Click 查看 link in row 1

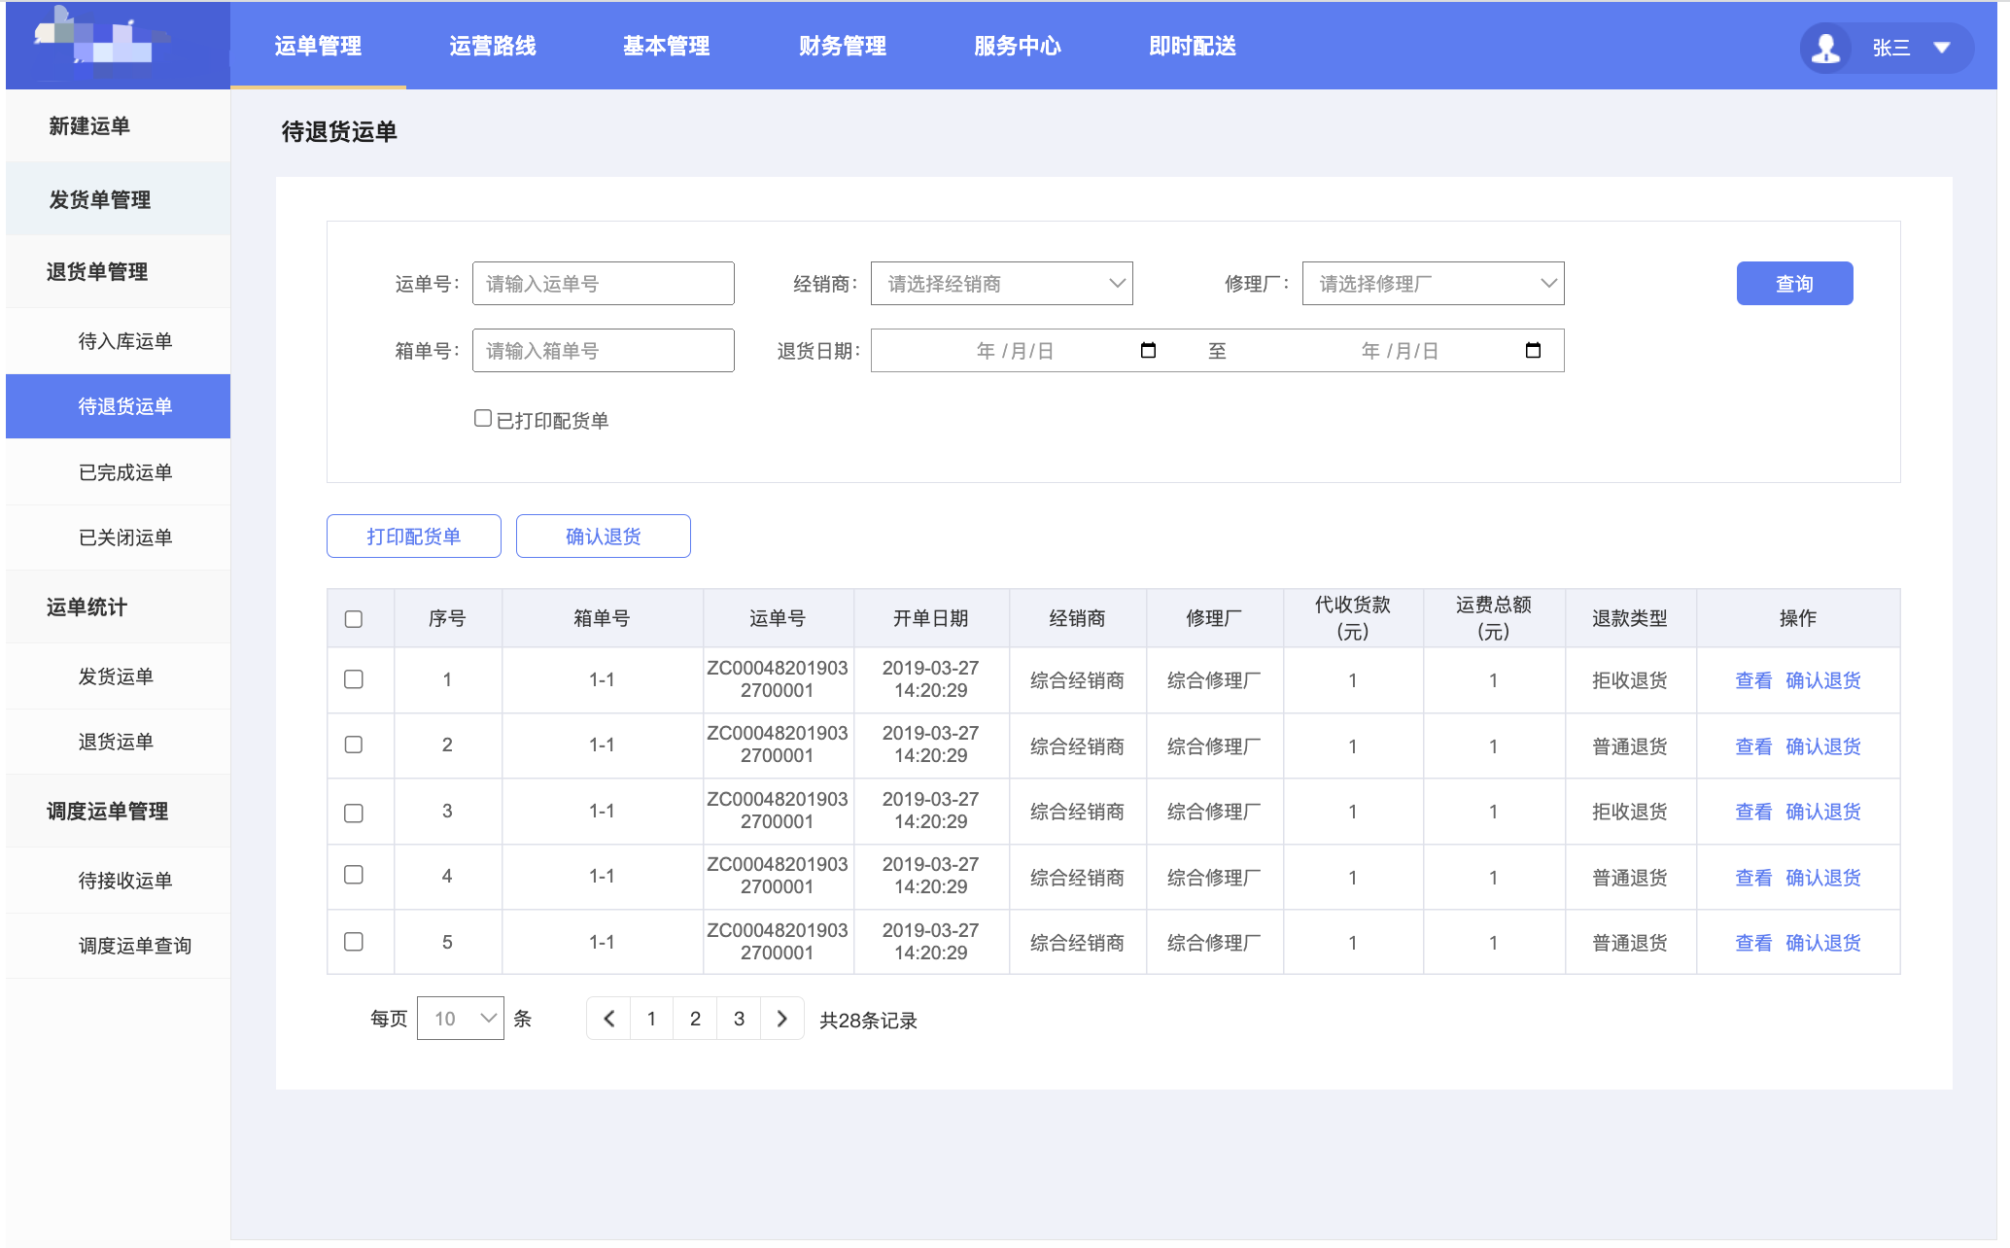coord(1753,680)
